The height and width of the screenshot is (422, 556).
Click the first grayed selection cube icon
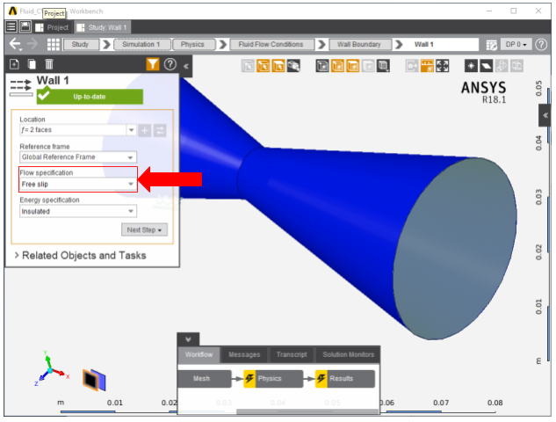[x=248, y=66]
